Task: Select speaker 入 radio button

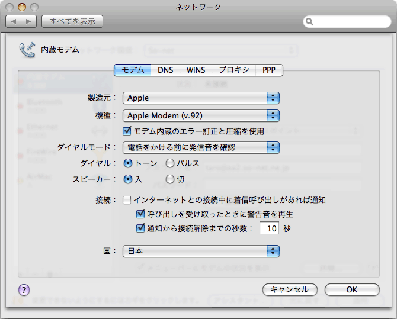Action: tap(128, 179)
